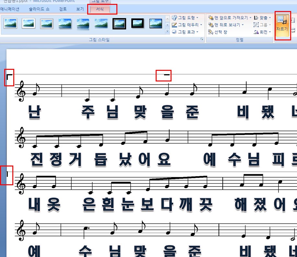Click the top-left corner crop handle
This screenshot has height=257, width=297.
(9, 77)
